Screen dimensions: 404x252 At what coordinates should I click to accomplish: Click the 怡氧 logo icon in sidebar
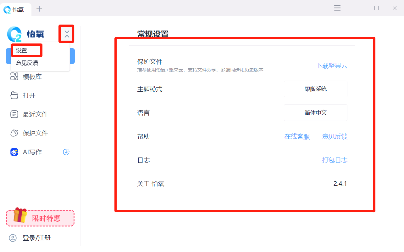point(14,34)
